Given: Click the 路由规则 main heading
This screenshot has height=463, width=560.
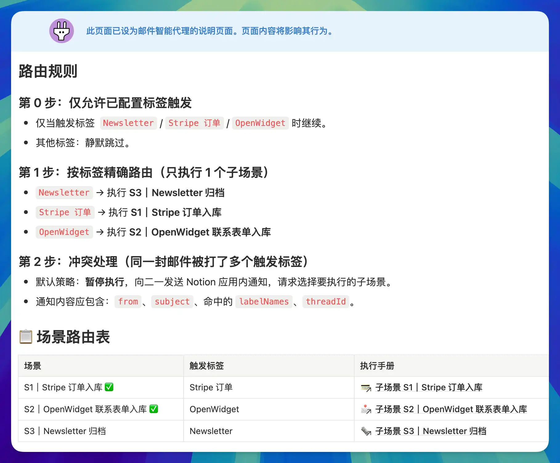Looking at the screenshot, I should (x=48, y=71).
